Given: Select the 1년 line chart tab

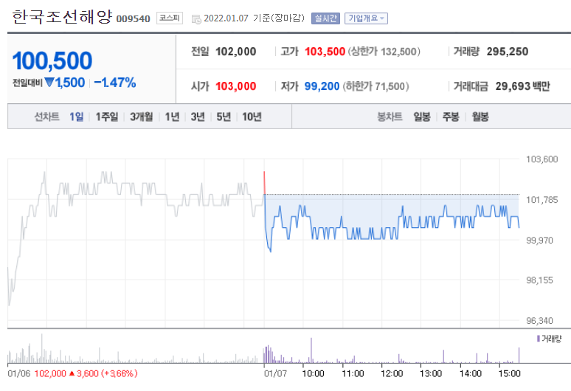Looking at the screenshot, I should [172, 117].
